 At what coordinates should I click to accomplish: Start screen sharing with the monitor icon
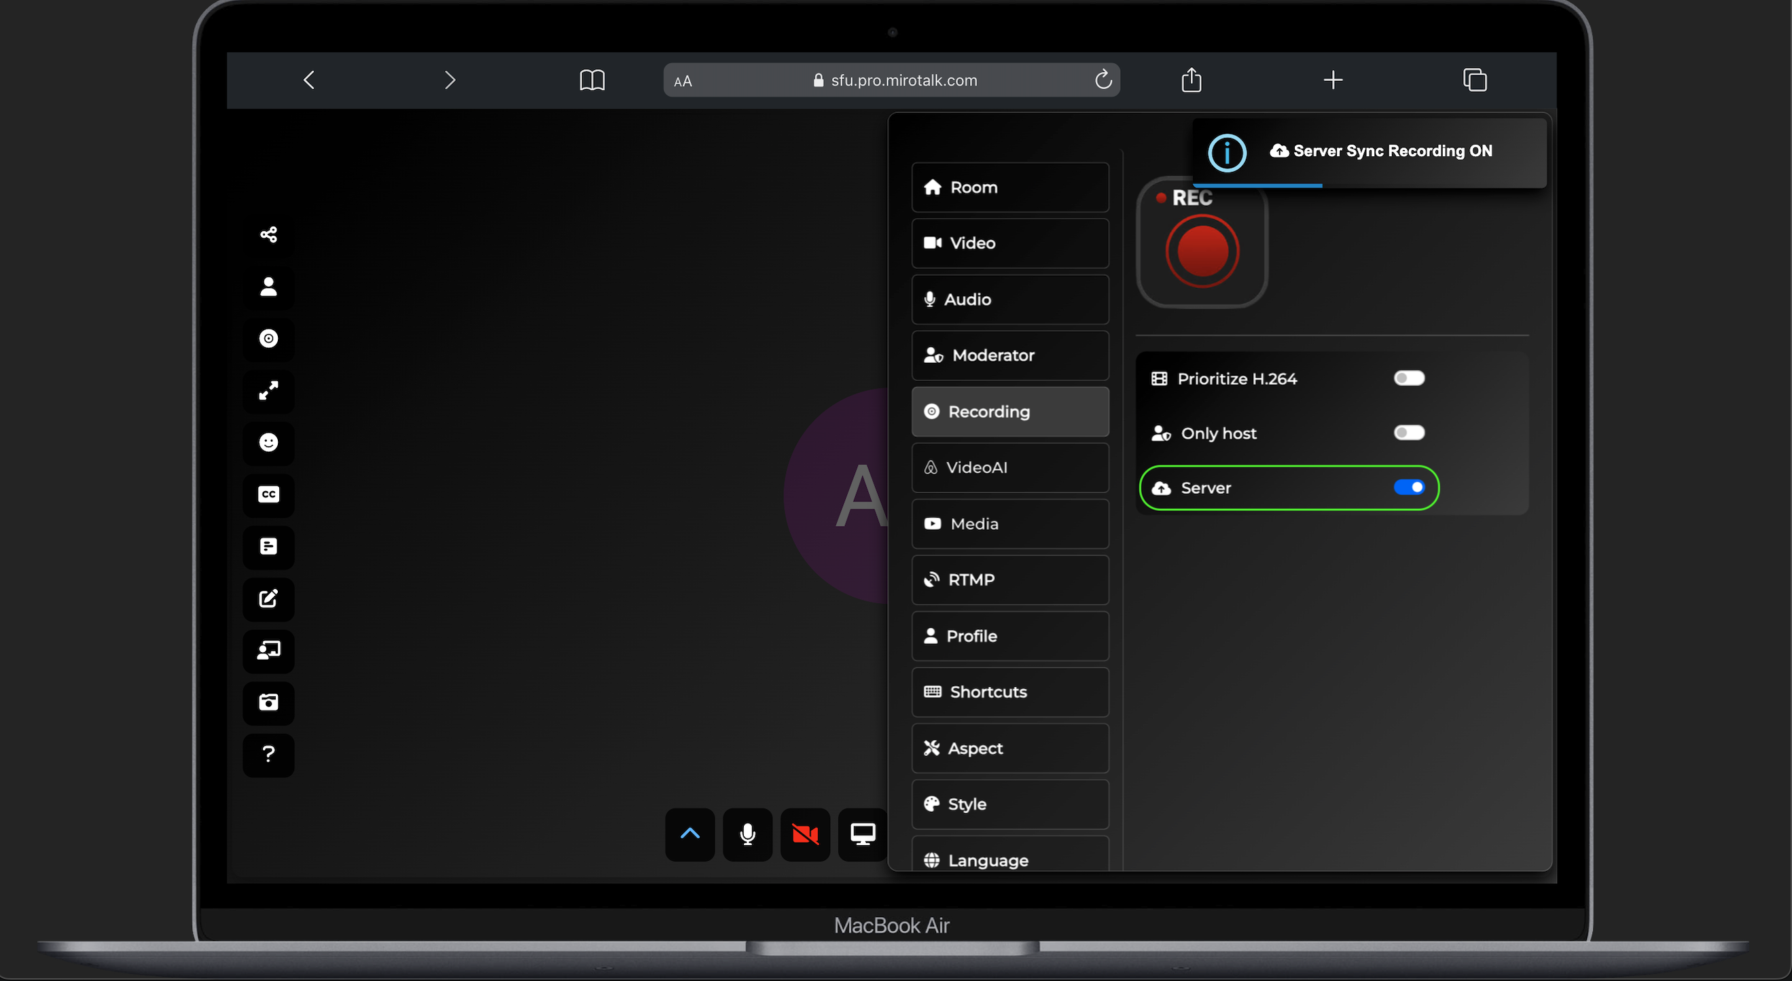[x=863, y=834]
